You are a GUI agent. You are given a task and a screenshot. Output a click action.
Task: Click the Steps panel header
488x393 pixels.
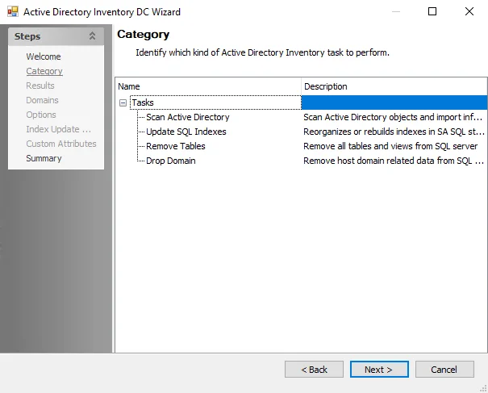click(x=56, y=36)
